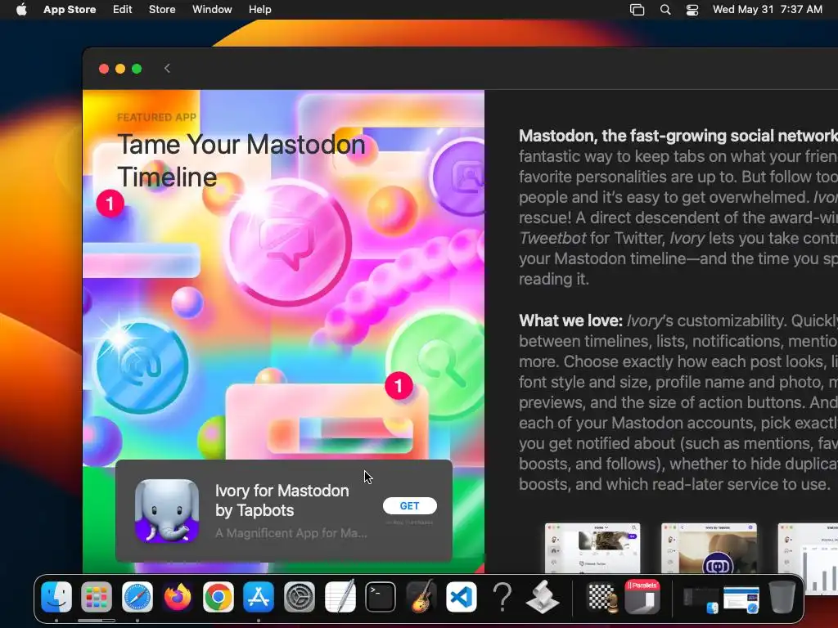Screen dimensions: 838x628
Task: Open the Trash in the Dock
Action: coord(782,596)
